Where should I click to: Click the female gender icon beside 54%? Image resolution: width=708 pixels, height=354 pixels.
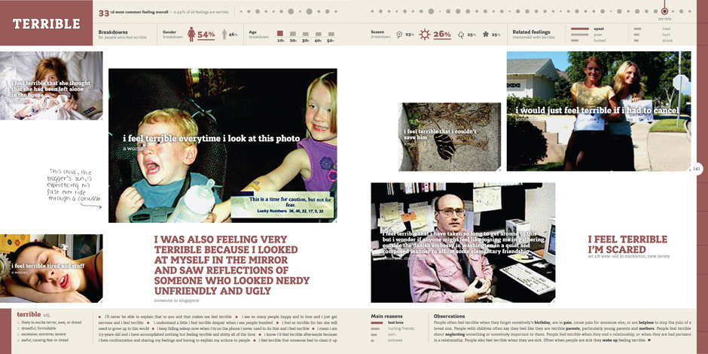point(191,35)
